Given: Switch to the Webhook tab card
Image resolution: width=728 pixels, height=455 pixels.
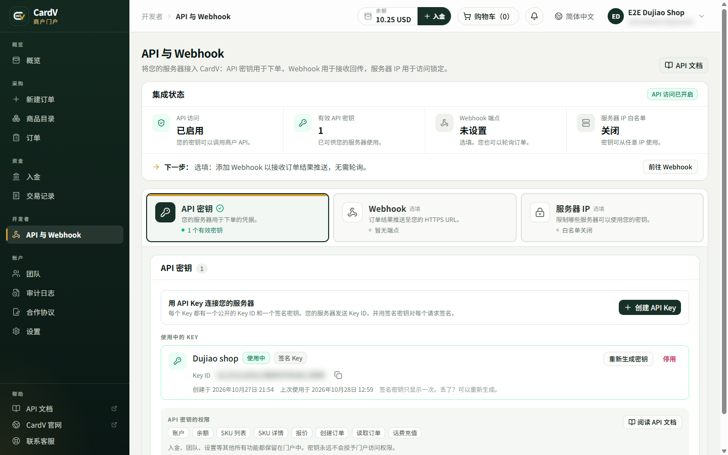Looking at the screenshot, I should tap(425, 218).
